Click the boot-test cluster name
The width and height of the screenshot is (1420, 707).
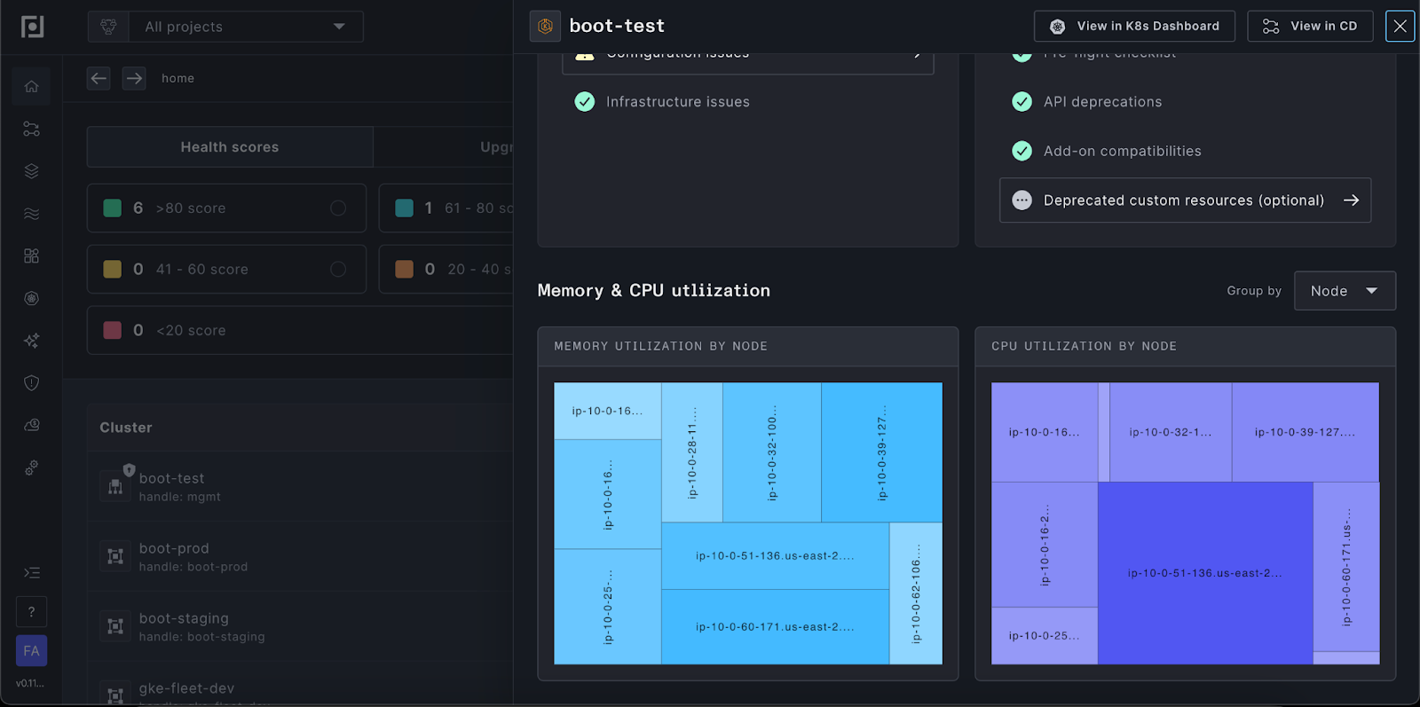[x=171, y=478]
